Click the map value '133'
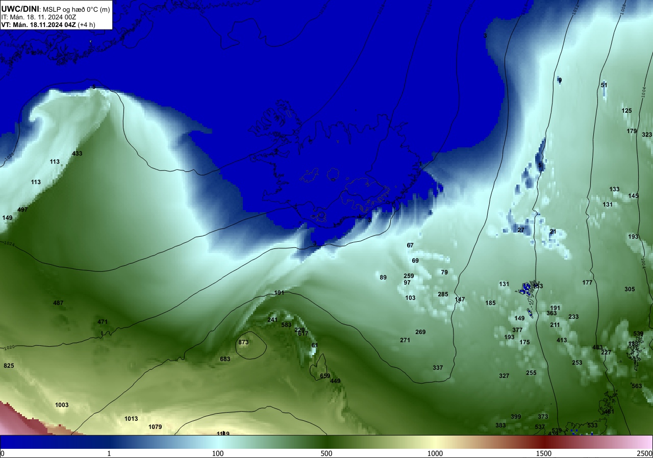 (x=614, y=189)
